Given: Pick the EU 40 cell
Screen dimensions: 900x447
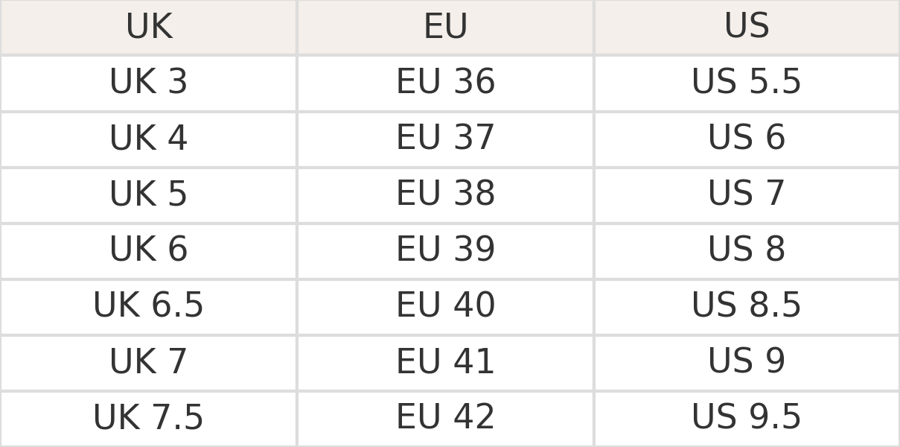Looking at the screenshot, I should (x=445, y=306).
